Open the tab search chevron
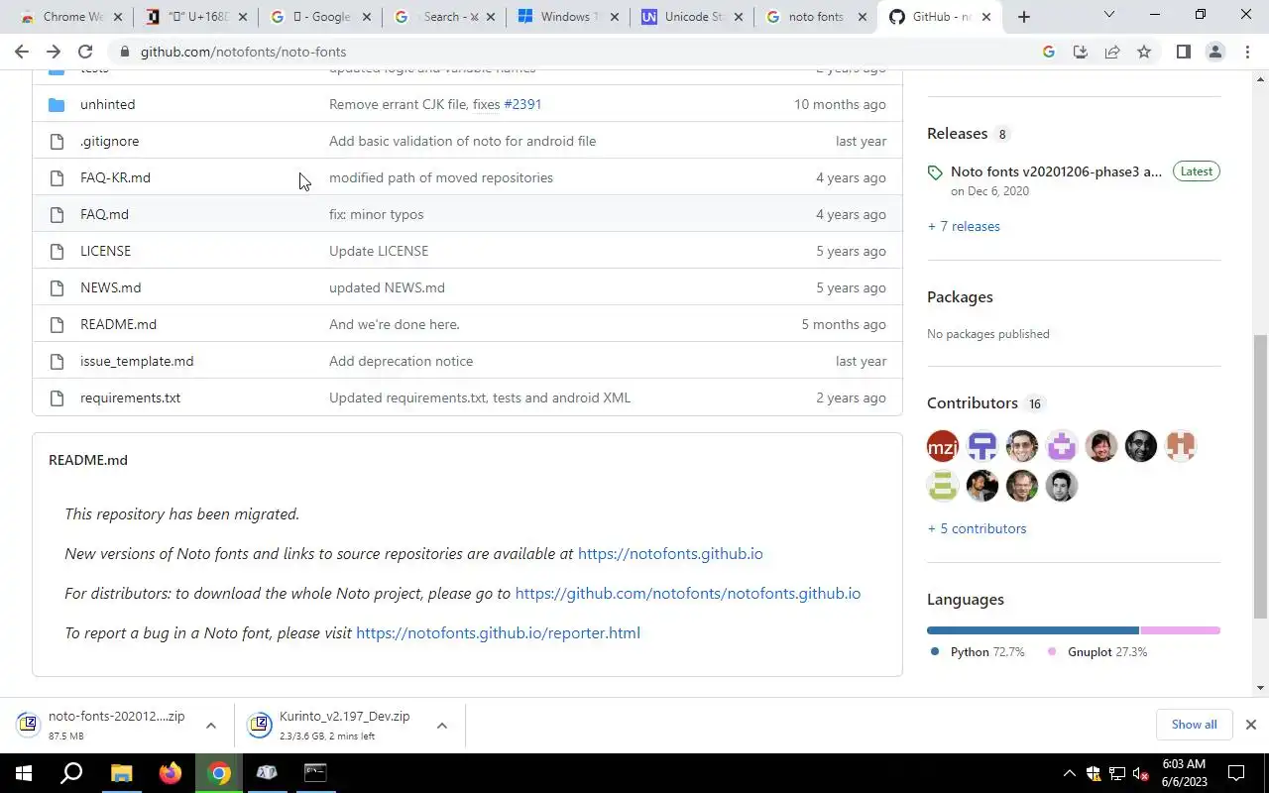Image resolution: width=1269 pixels, height=793 pixels. point(1109,14)
